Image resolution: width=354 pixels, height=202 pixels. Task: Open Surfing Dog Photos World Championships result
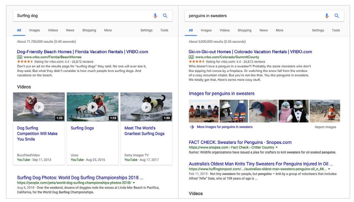point(80,178)
